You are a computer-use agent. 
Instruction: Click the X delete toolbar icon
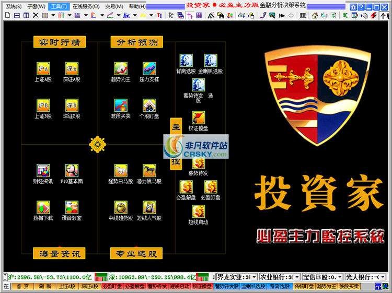coord(36,16)
